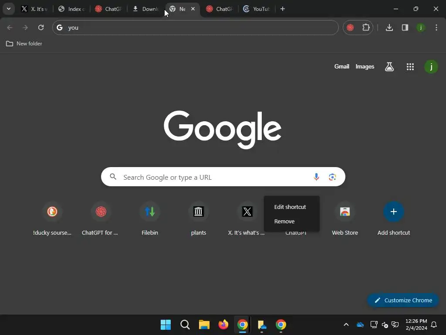Image resolution: width=446 pixels, height=335 pixels.
Task: Open the tab search dropdown arrow
Action: click(9, 9)
